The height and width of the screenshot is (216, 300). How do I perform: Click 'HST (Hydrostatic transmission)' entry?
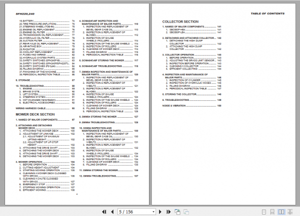(47, 100)
